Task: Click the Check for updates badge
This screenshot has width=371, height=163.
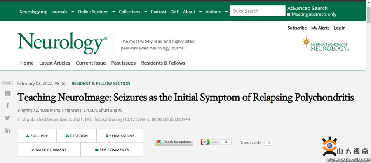Action: click(174, 142)
